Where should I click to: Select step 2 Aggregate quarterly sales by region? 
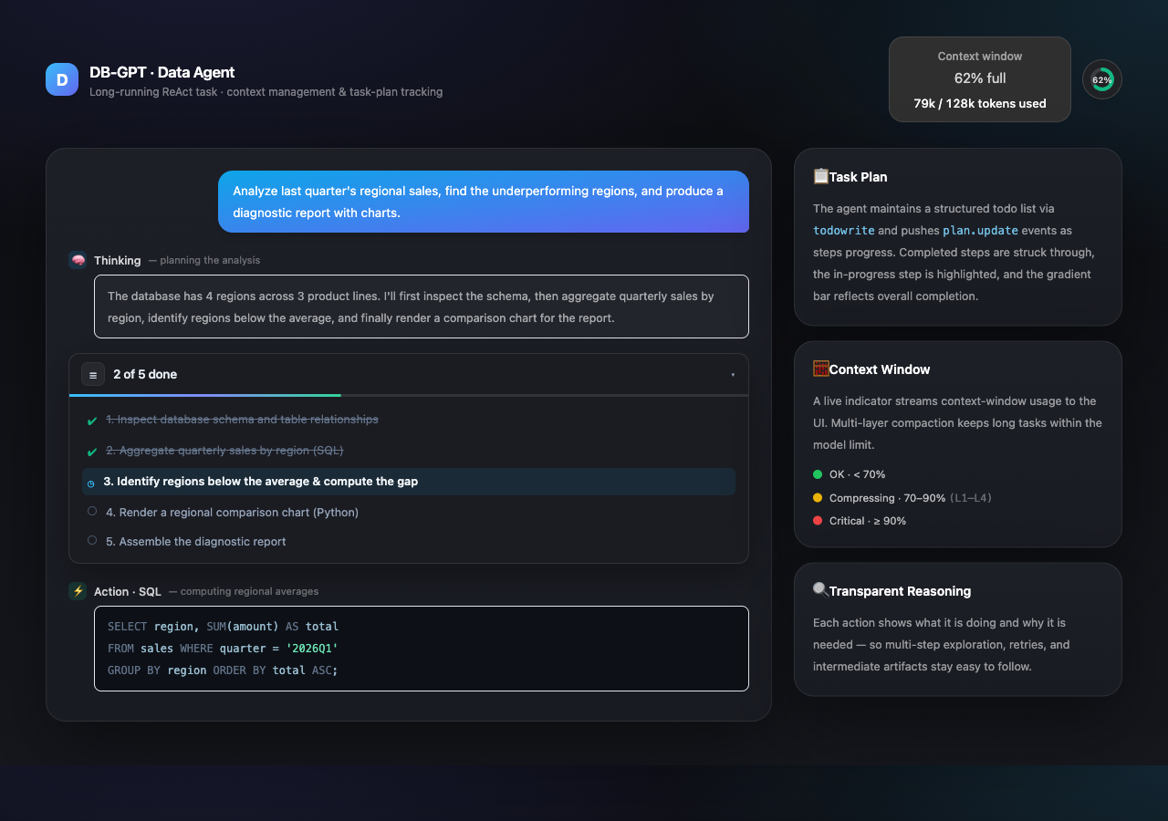[x=409, y=451]
